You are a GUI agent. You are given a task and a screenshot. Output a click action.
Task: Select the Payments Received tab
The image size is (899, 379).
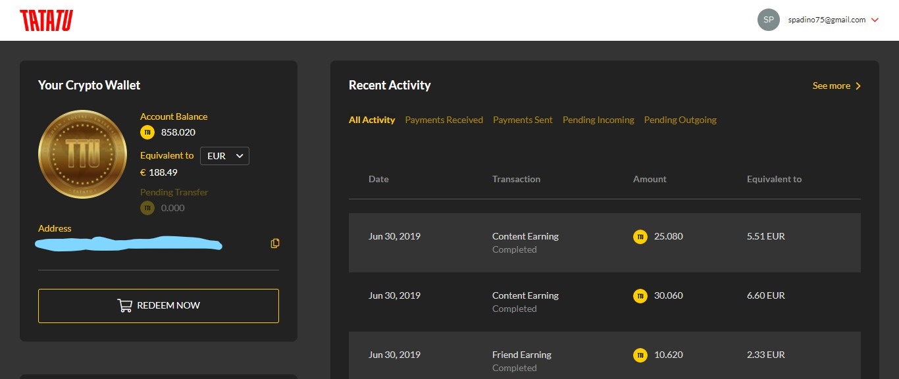pos(444,120)
